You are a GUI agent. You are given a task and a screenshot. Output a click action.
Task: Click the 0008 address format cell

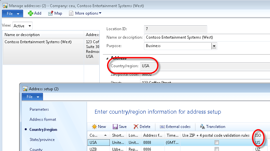click(152, 143)
